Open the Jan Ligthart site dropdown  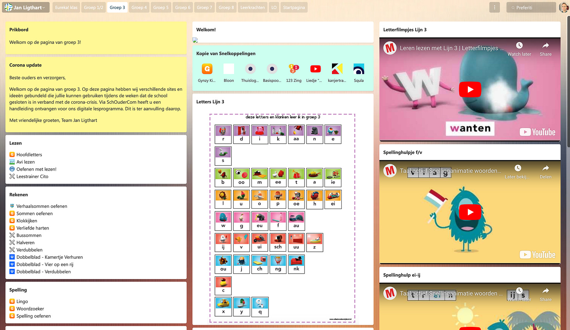point(26,7)
